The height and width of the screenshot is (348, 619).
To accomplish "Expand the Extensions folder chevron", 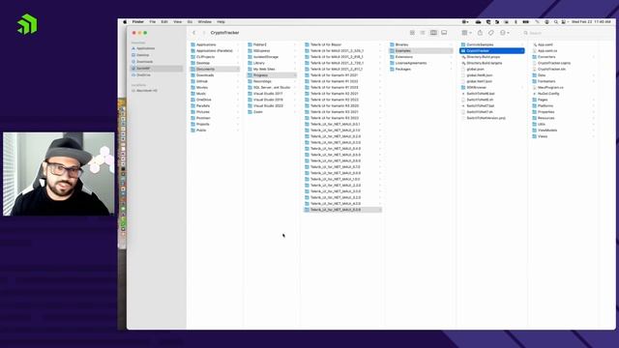I will [x=451, y=57].
